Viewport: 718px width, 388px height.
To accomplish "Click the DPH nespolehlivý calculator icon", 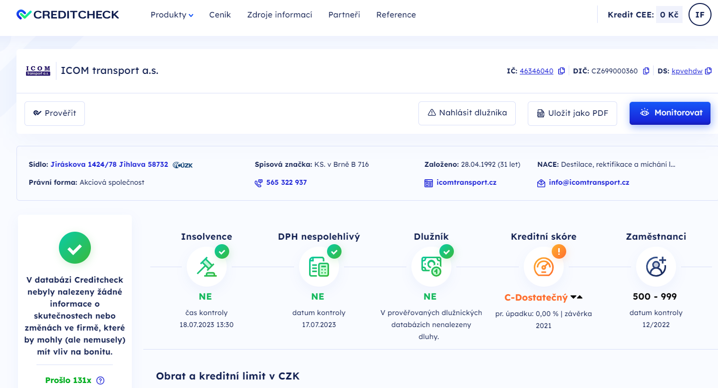I will (319, 267).
